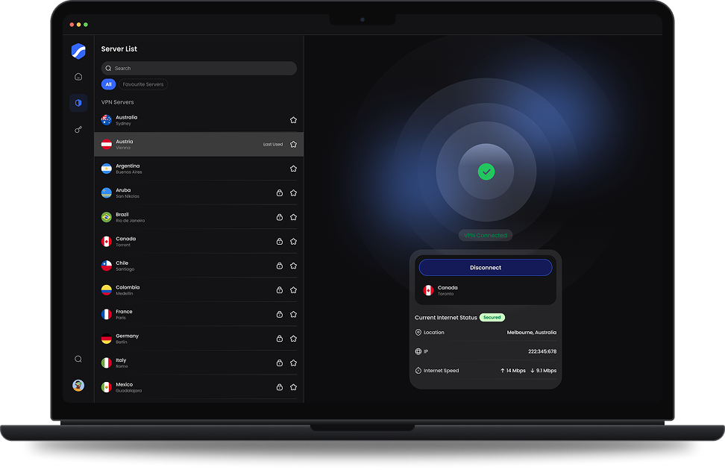Click the Australia flag icon

click(x=107, y=120)
